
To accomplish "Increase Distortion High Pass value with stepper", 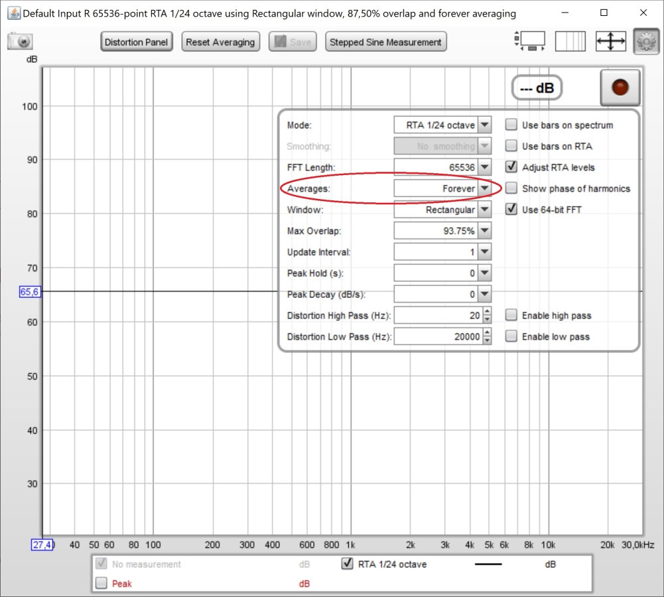I will tap(488, 312).
